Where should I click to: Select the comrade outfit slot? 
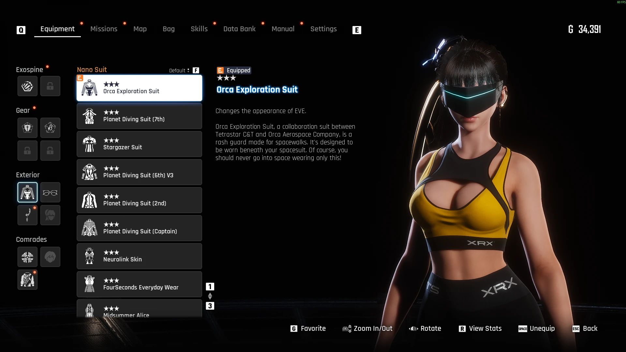click(x=27, y=280)
